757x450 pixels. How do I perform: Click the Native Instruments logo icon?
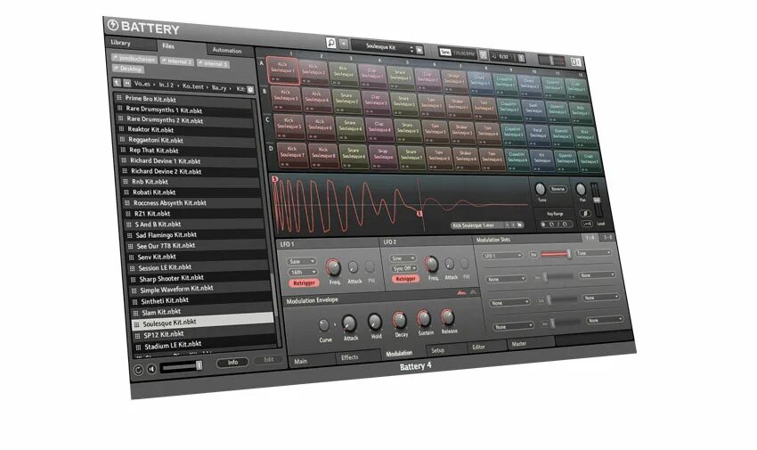[575, 61]
